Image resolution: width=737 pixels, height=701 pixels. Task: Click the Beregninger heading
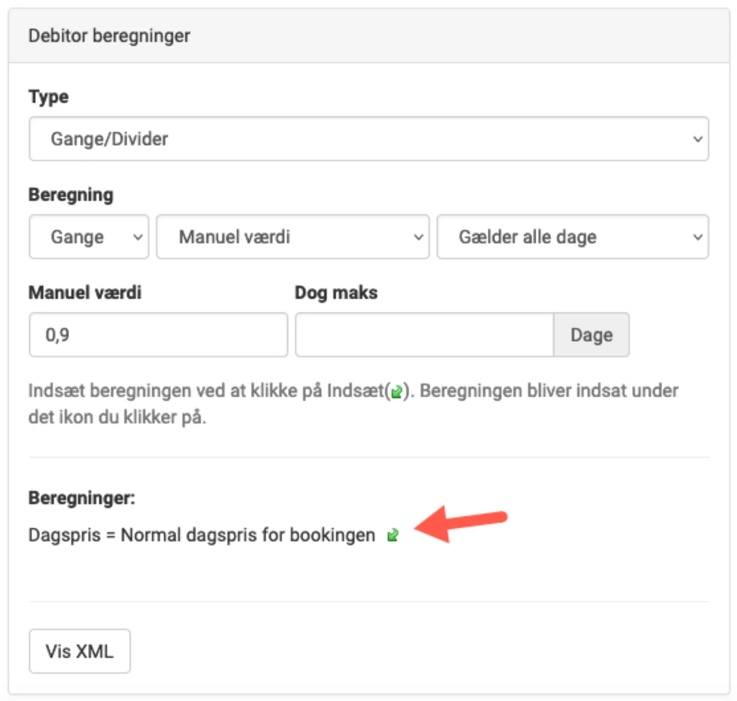(x=82, y=497)
